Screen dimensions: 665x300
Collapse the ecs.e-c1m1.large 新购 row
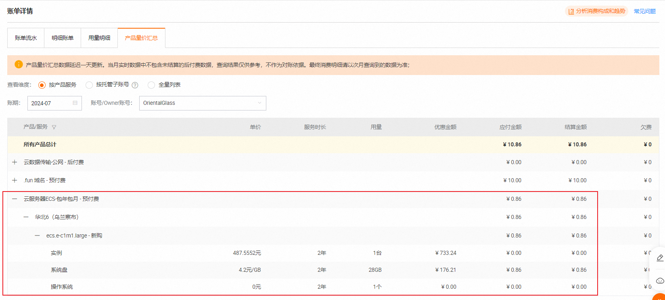coord(37,235)
